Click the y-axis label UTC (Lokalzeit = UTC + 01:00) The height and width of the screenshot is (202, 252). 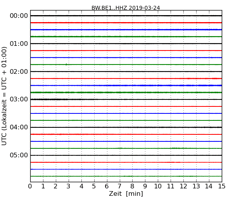point(4,96)
